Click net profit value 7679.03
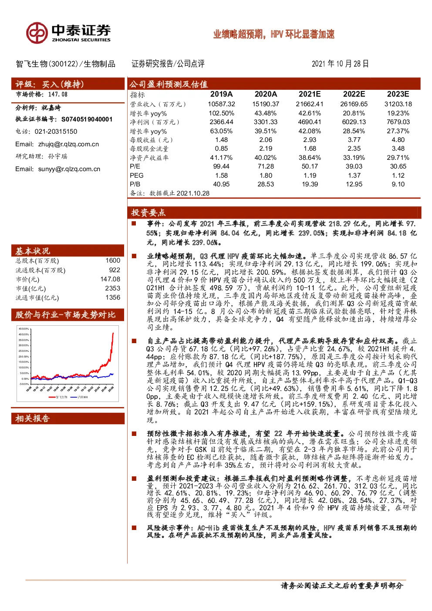Screen dimensions: 432x611 click(398, 122)
